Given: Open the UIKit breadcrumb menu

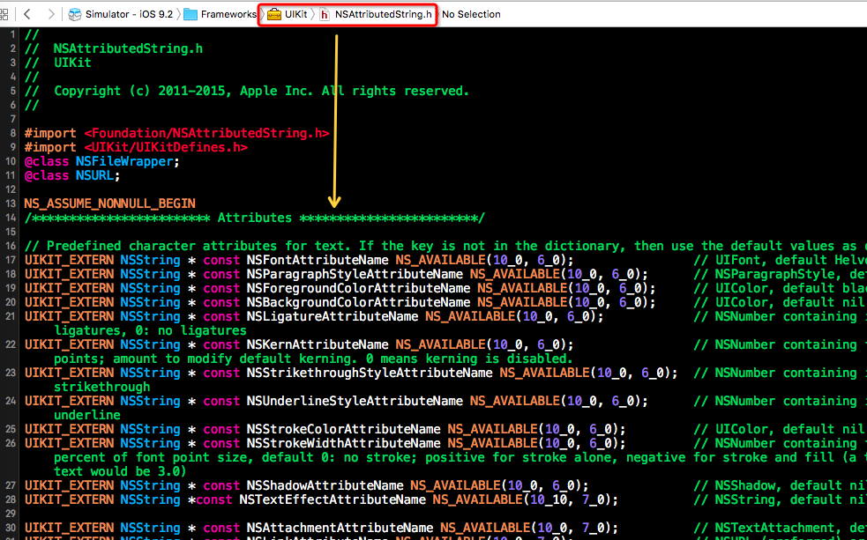Looking at the screenshot, I should [x=296, y=14].
